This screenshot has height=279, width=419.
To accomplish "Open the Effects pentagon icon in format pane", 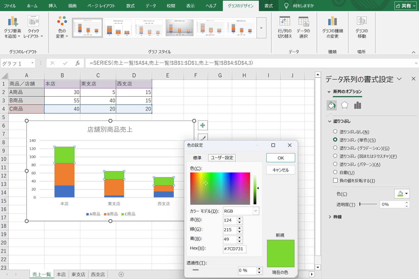I will [x=344, y=105].
